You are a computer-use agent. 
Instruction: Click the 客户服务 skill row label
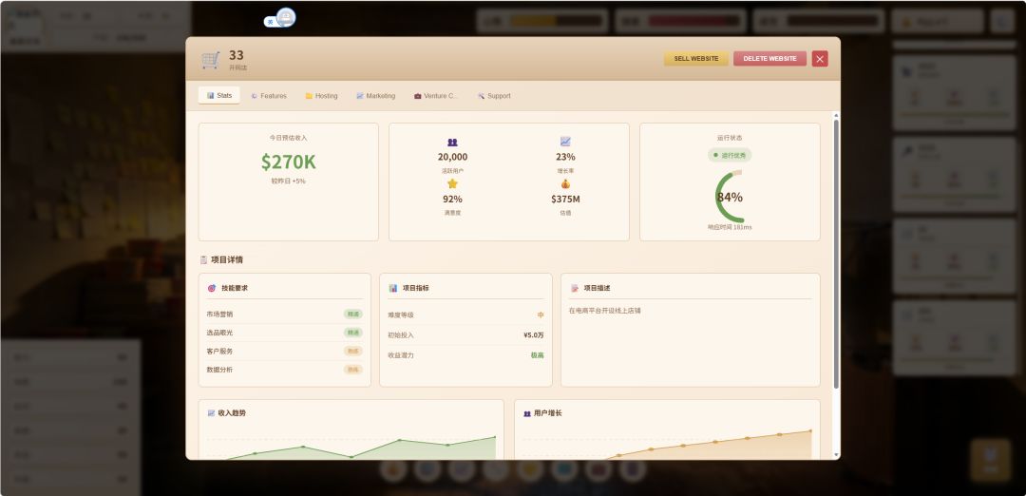point(219,352)
